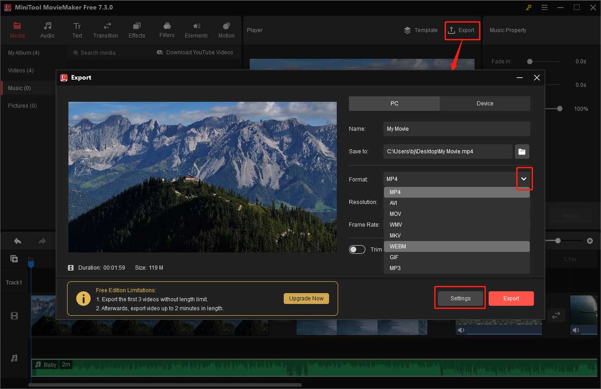
Task: Switch to the PC export tab
Action: point(394,104)
